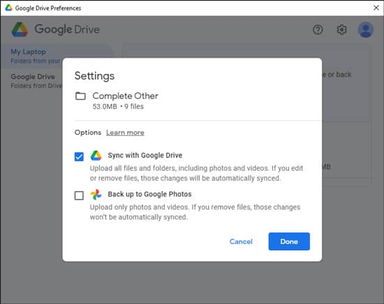Viewport: 384px width, 304px height.
Task: Click the folder icon beside Complete Other
Action: (x=80, y=96)
